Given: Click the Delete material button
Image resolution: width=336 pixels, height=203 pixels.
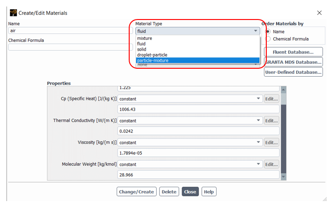Looking at the screenshot, I should coord(169,191).
